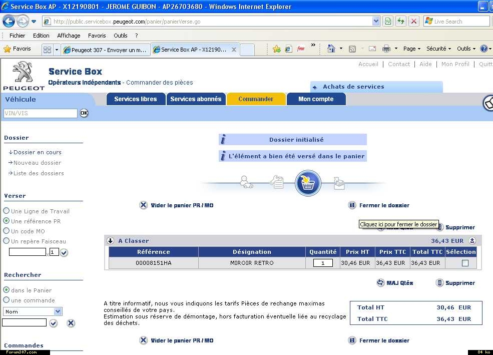
Task: Click the top Fermer le dossier link
Action: click(x=384, y=205)
